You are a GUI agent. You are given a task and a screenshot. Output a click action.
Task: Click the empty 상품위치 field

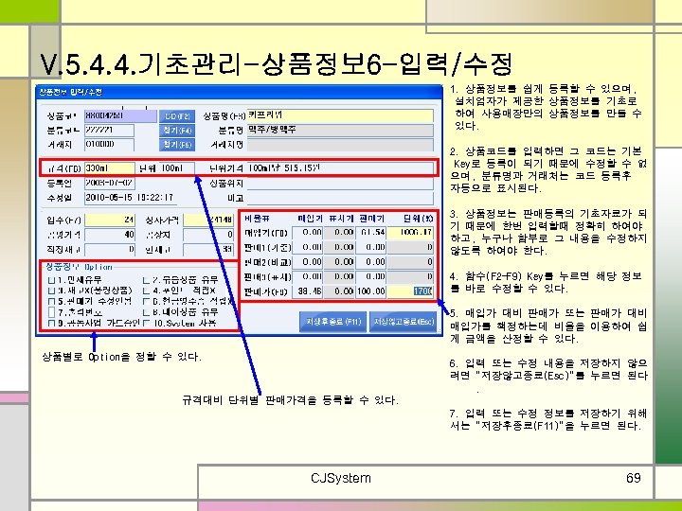341,184
